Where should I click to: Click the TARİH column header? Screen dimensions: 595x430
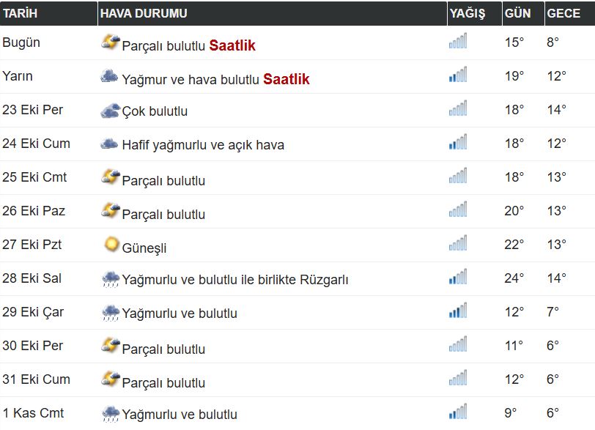tap(21, 14)
